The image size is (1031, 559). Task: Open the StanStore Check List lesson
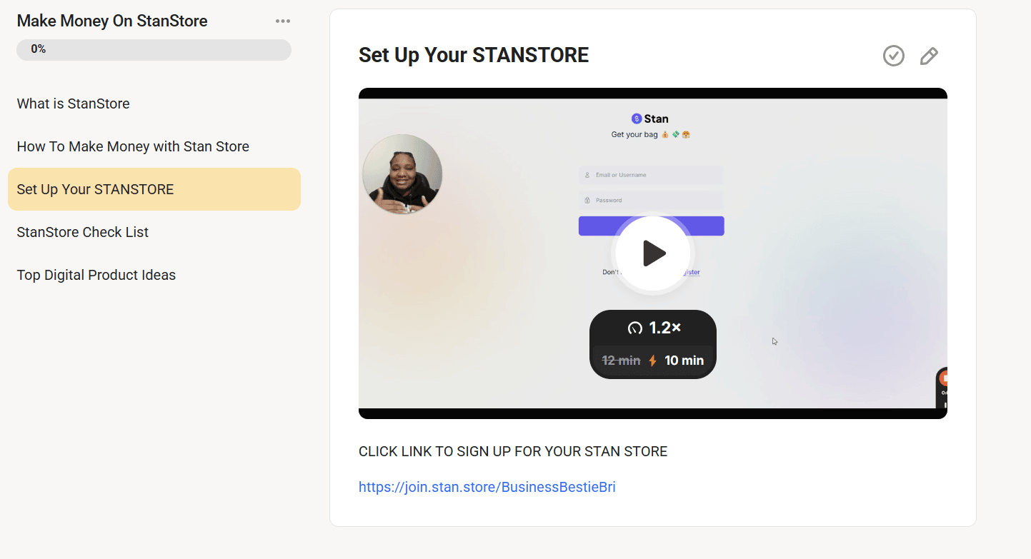click(83, 232)
